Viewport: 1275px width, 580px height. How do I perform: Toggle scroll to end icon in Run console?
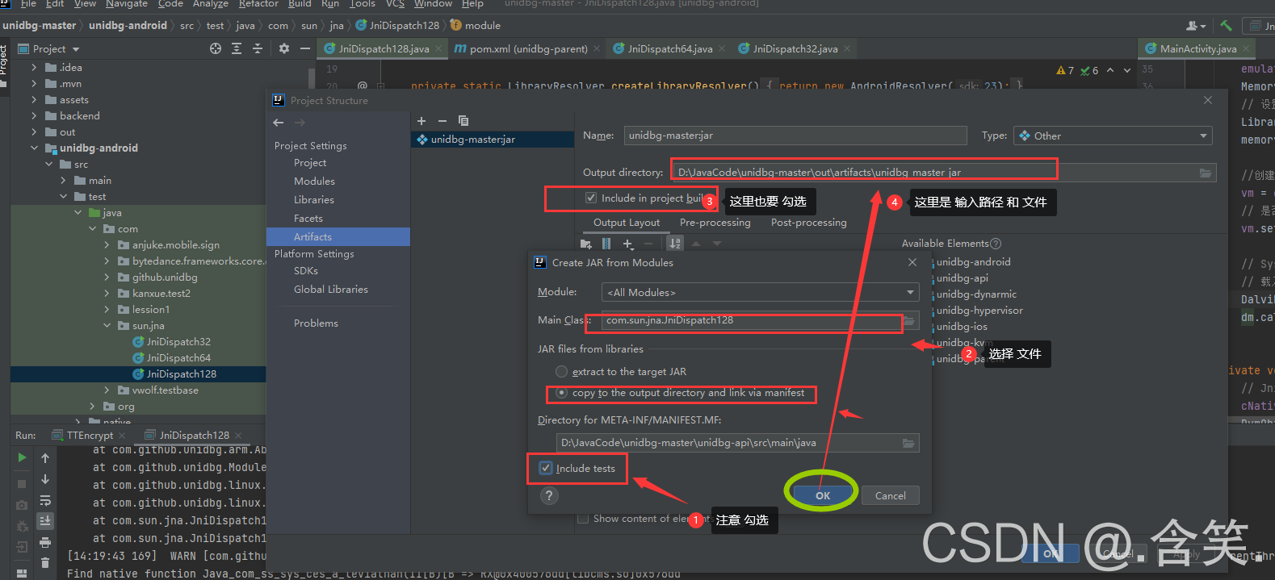tap(45, 521)
